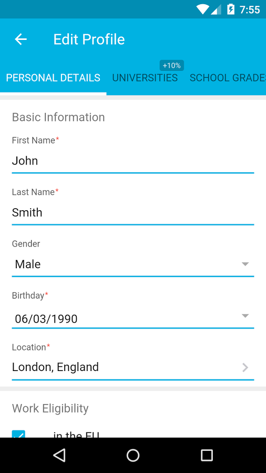Tap the cellular signal icon

[216, 9]
